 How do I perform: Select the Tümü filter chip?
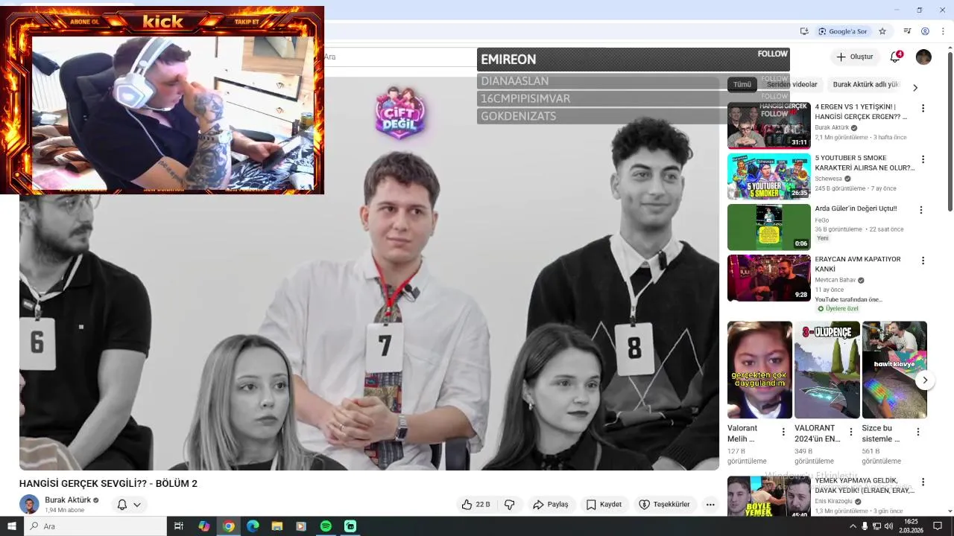click(742, 84)
